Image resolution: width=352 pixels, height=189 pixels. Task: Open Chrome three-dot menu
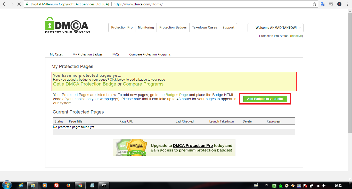(347, 4)
